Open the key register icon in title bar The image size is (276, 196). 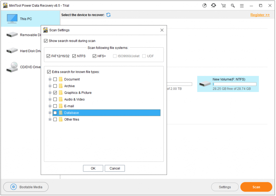tap(233, 6)
